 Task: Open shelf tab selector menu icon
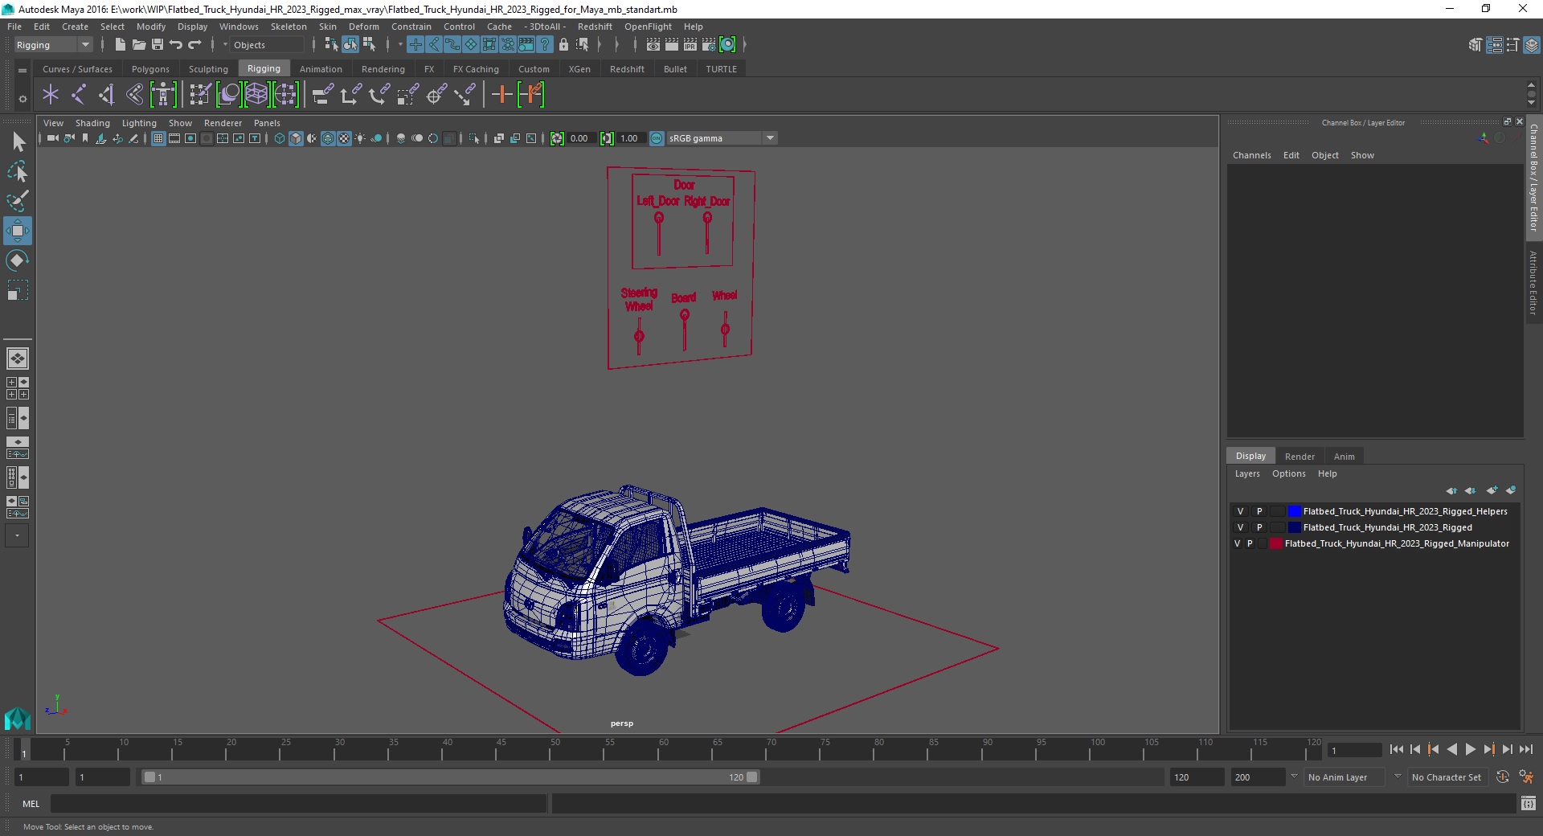23,70
